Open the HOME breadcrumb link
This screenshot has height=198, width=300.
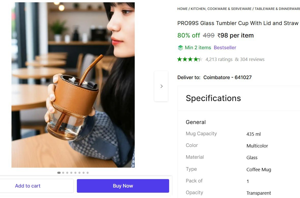[x=182, y=9]
